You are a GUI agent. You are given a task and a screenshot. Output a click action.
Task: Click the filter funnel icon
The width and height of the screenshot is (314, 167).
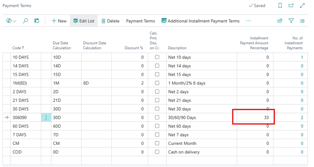pyautogui.click(x=291, y=21)
